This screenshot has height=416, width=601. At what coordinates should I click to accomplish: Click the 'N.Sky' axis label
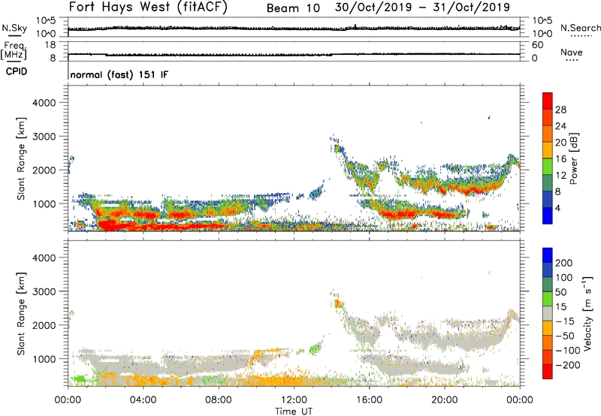(14, 28)
